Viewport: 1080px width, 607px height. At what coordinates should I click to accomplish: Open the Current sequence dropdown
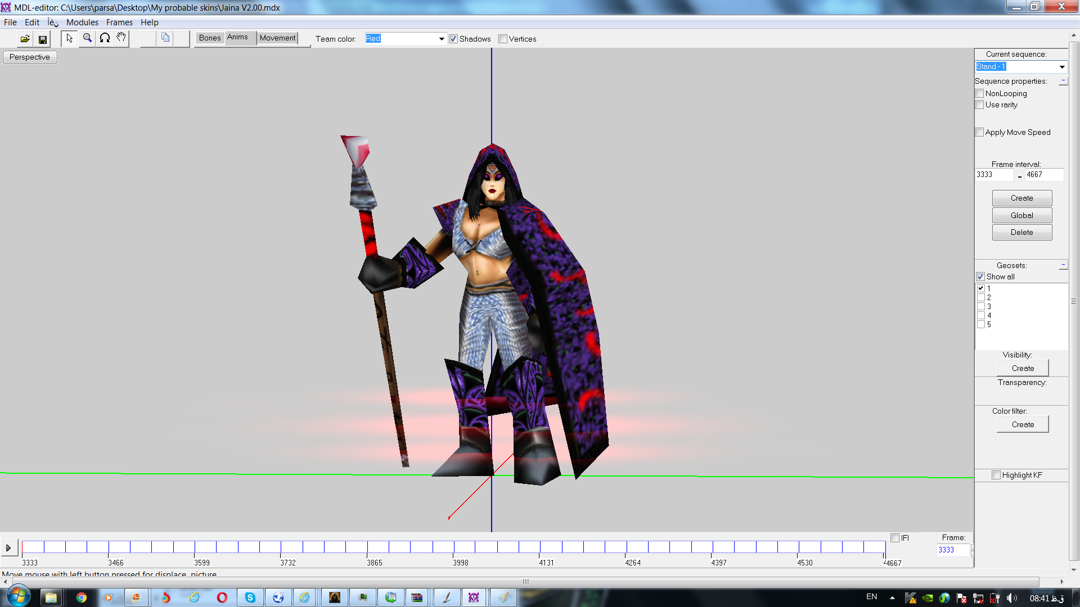tap(1062, 67)
